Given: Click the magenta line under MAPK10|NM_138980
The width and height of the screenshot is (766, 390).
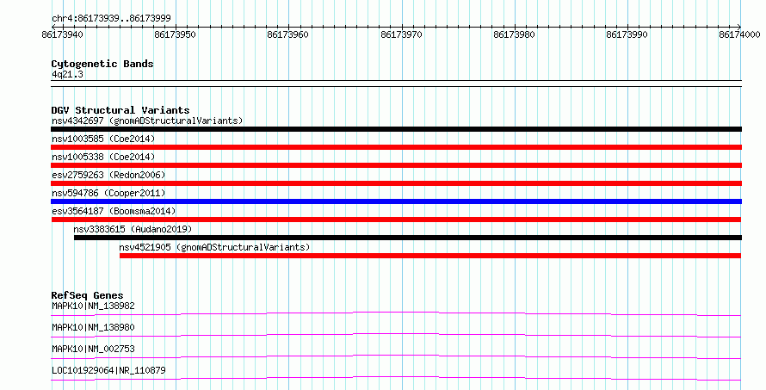Looking at the screenshot, I should pos(396,335).
